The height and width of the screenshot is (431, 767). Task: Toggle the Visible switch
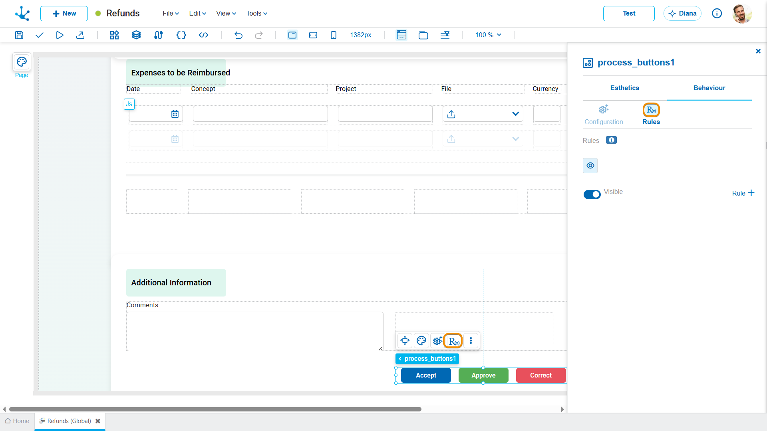pyautogui.click(x=592, y=194)
